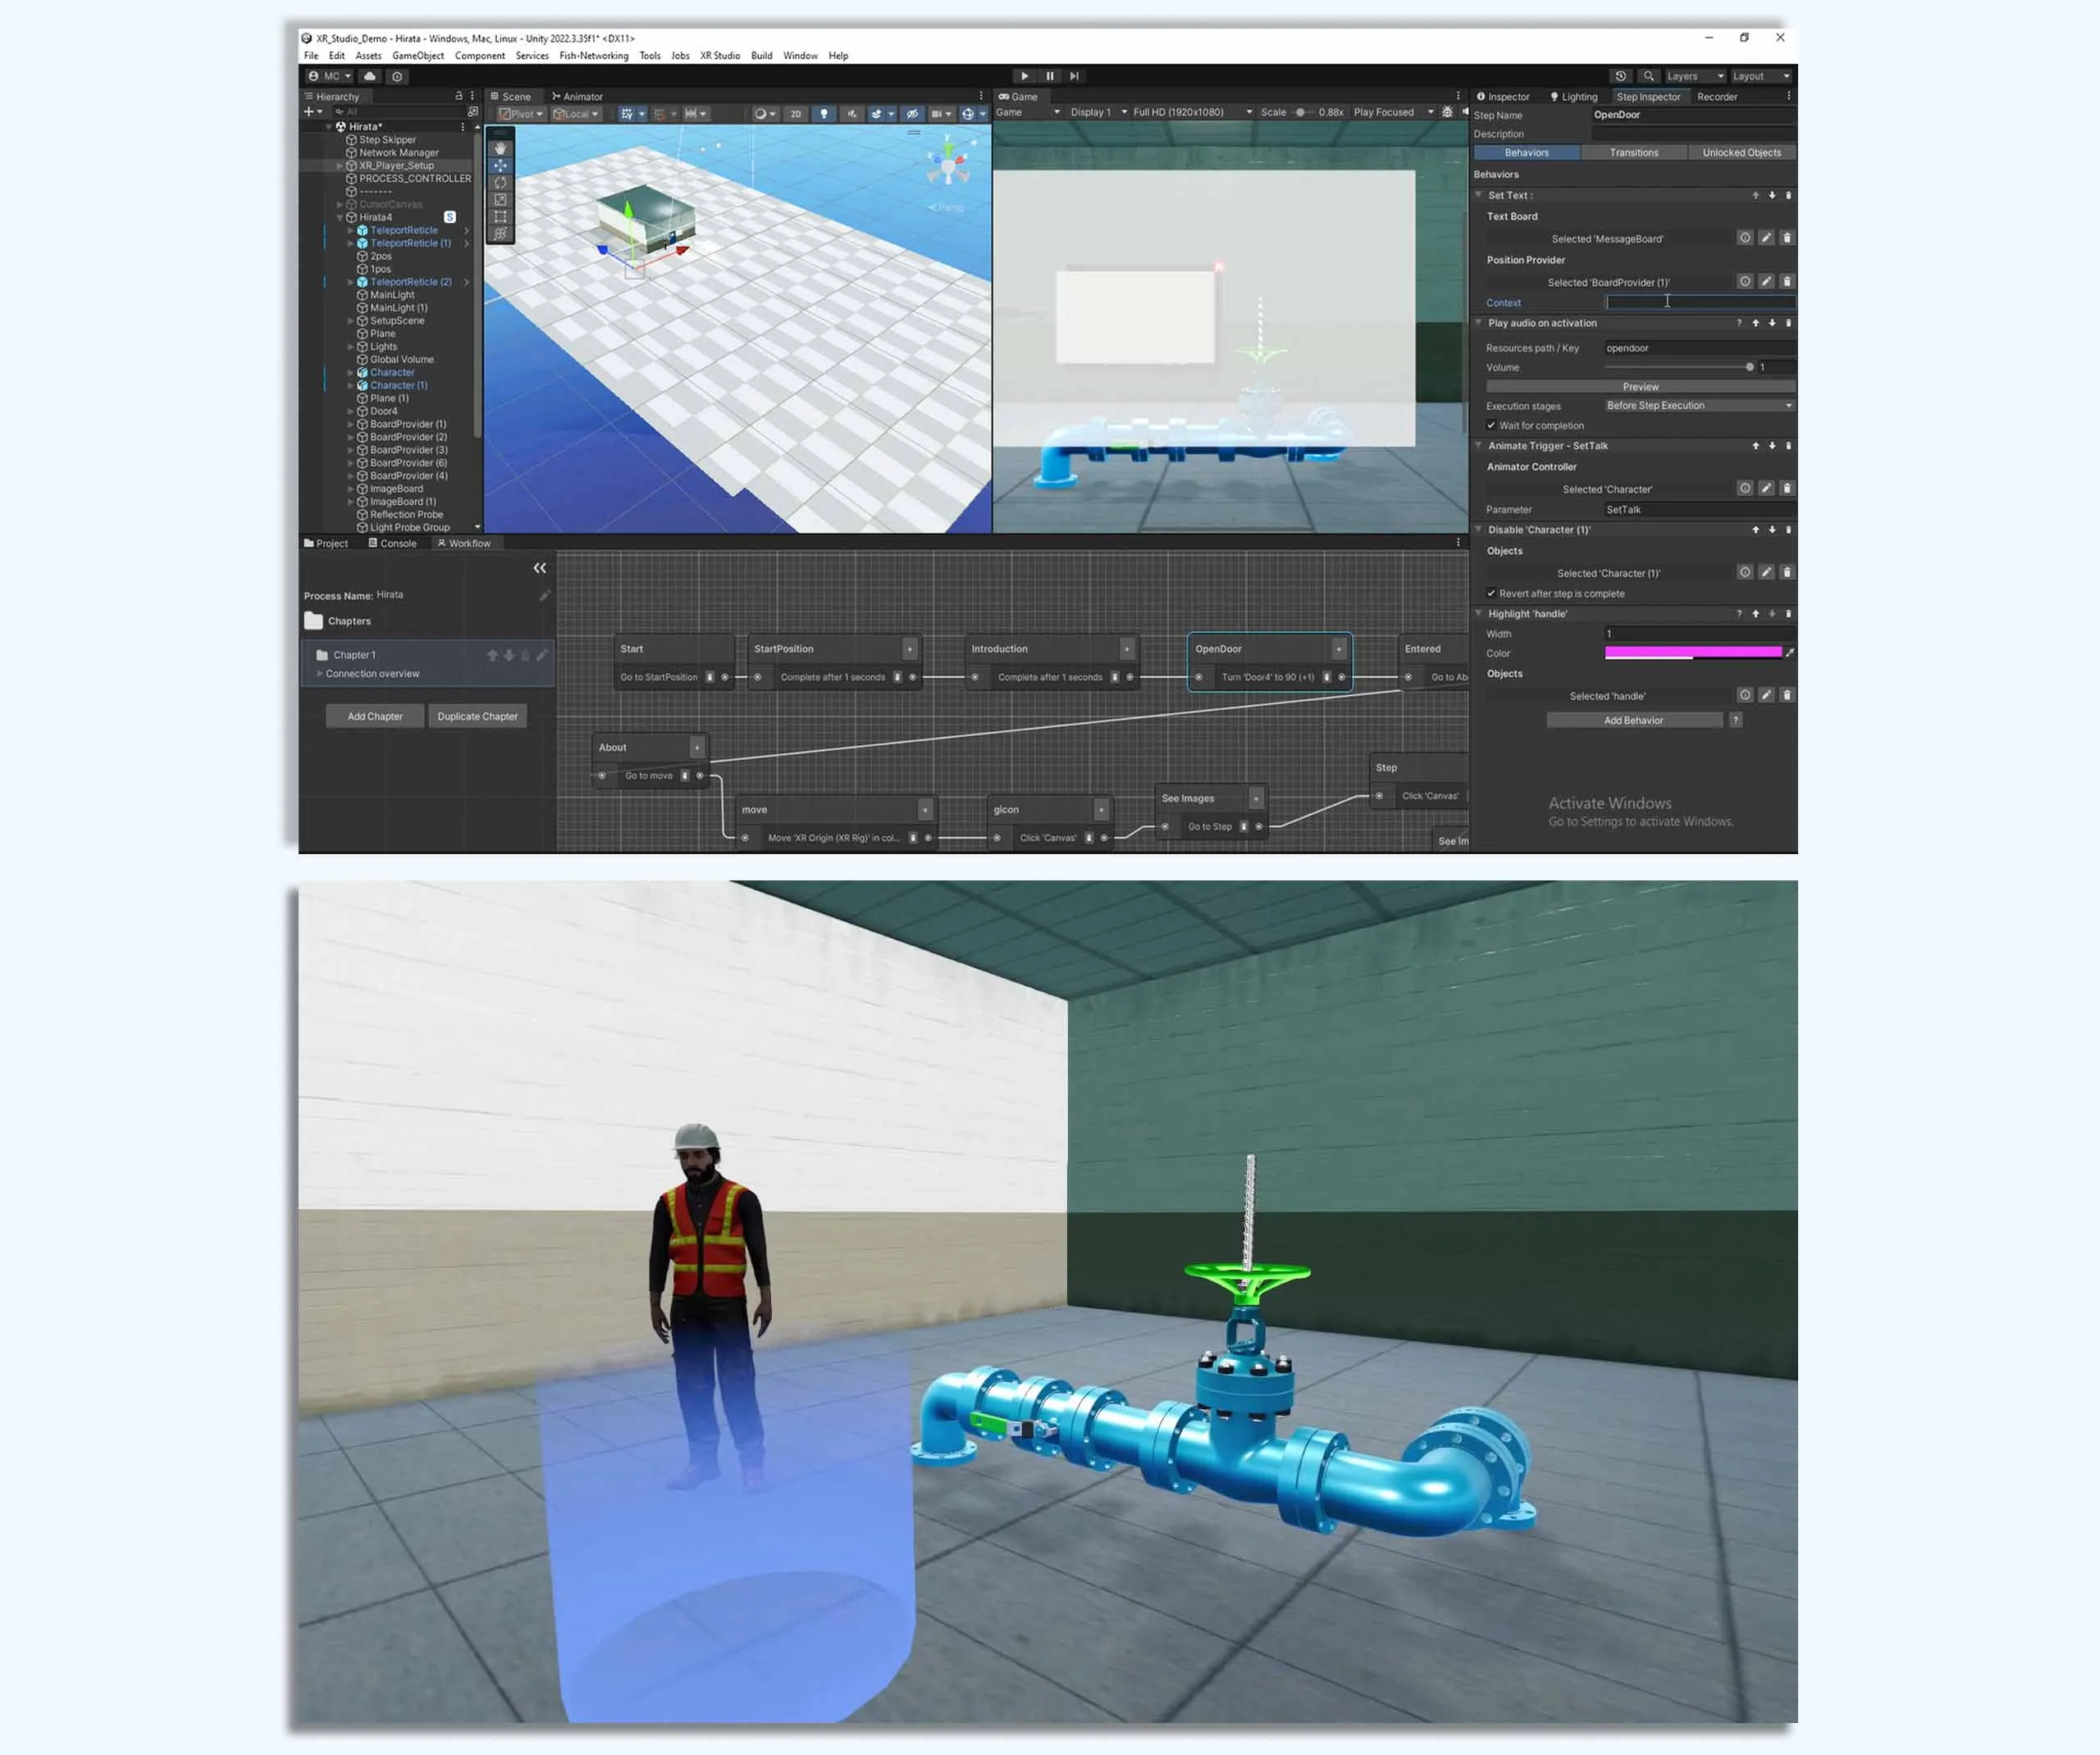Edit the 'BoardProvider (1)' selection with the pencil icon
The height and width of the screenshot is (1755, 2100).
click(1766, 282)
